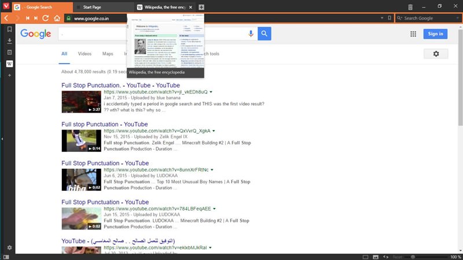This screenshot has width=463, height=260.
Task: Open the Google apps grid
Action: pos(413,34)
